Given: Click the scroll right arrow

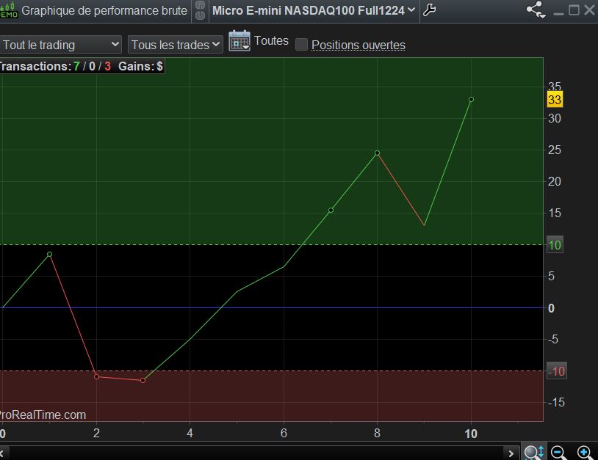Looking at the screenshot, I should pyautogui.click(x=511, y=453).
